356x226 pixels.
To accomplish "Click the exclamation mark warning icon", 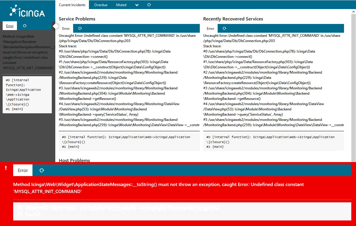I will click(x=6, y=168).
